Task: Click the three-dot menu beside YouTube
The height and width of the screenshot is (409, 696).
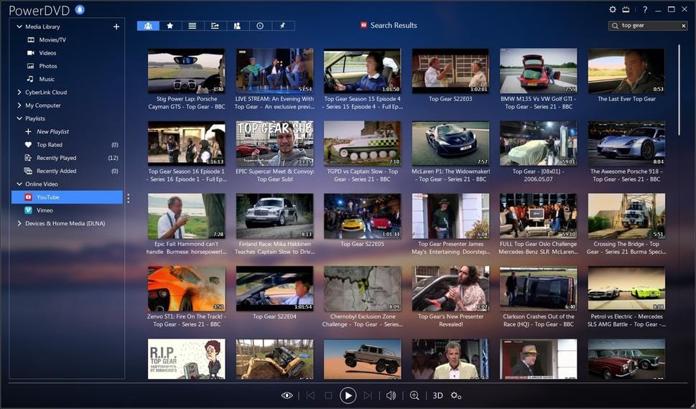Action: click(129, 197)
